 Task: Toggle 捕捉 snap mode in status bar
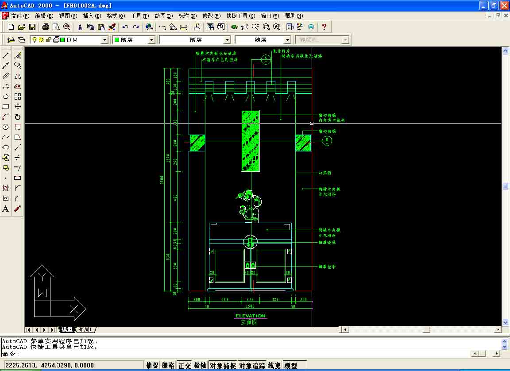coord(152,366)
